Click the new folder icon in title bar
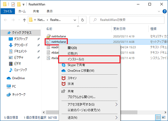Image resolution: width=168 pixels, height=121 pixels. [19, 4]
